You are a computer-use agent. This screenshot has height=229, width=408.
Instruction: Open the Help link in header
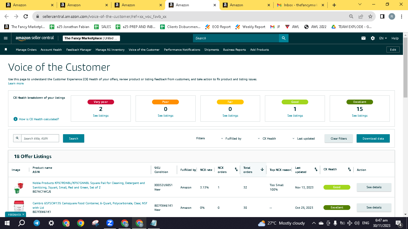pyautogui.click(x=395, y=38)
